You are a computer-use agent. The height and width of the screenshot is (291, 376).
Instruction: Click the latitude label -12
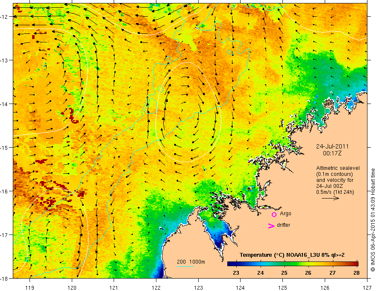click(4, 17)
